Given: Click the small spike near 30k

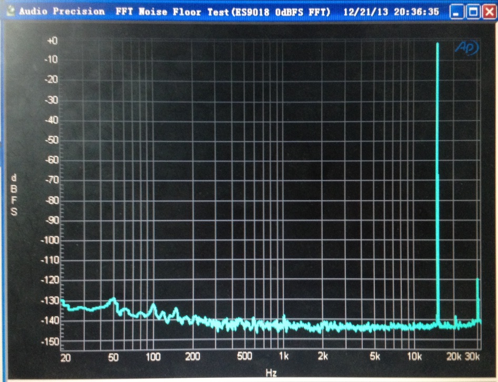Looking at the screenshot, I should click(x=477, y=300).
